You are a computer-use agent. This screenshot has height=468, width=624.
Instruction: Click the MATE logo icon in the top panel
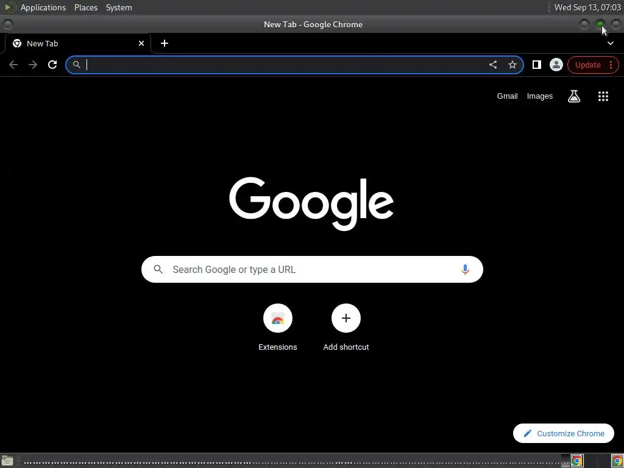pyautogui.click(x=10, y=7)
